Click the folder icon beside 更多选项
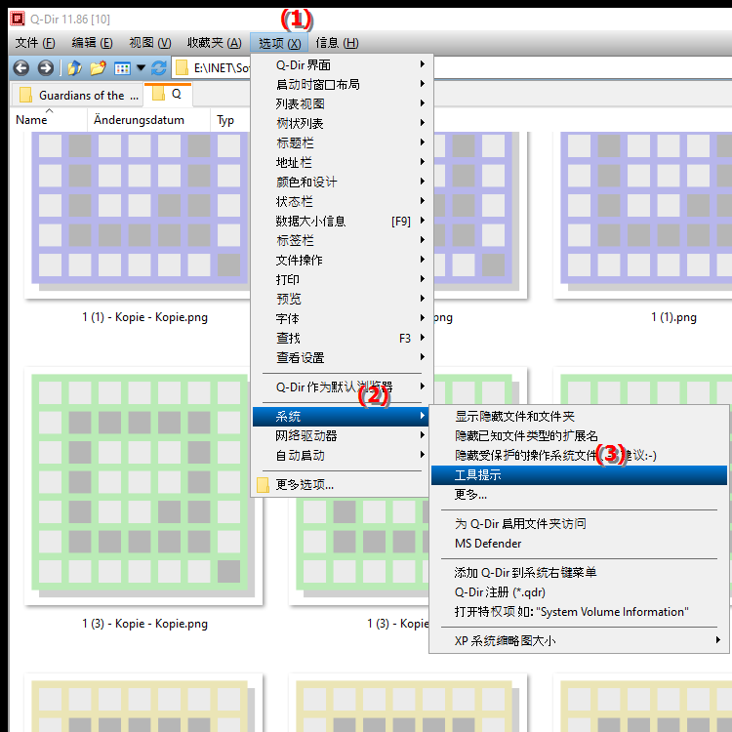 tap(263, 485)
